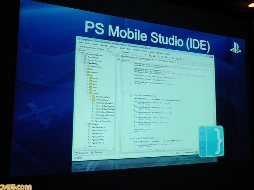Expand the shape folder

tap(87, 124)
